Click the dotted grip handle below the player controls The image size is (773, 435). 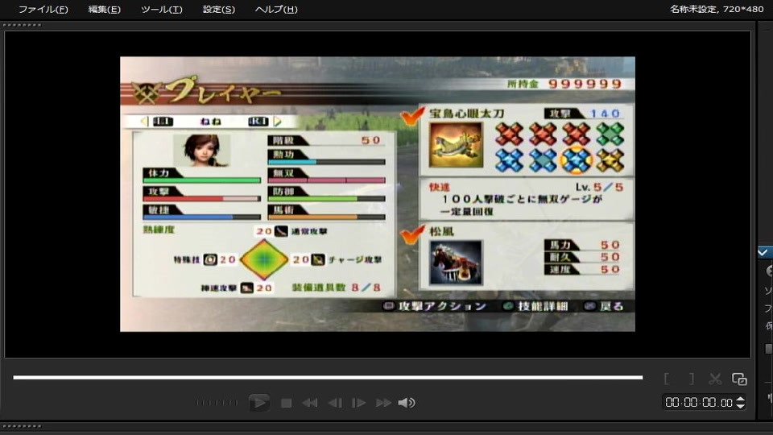22,426
